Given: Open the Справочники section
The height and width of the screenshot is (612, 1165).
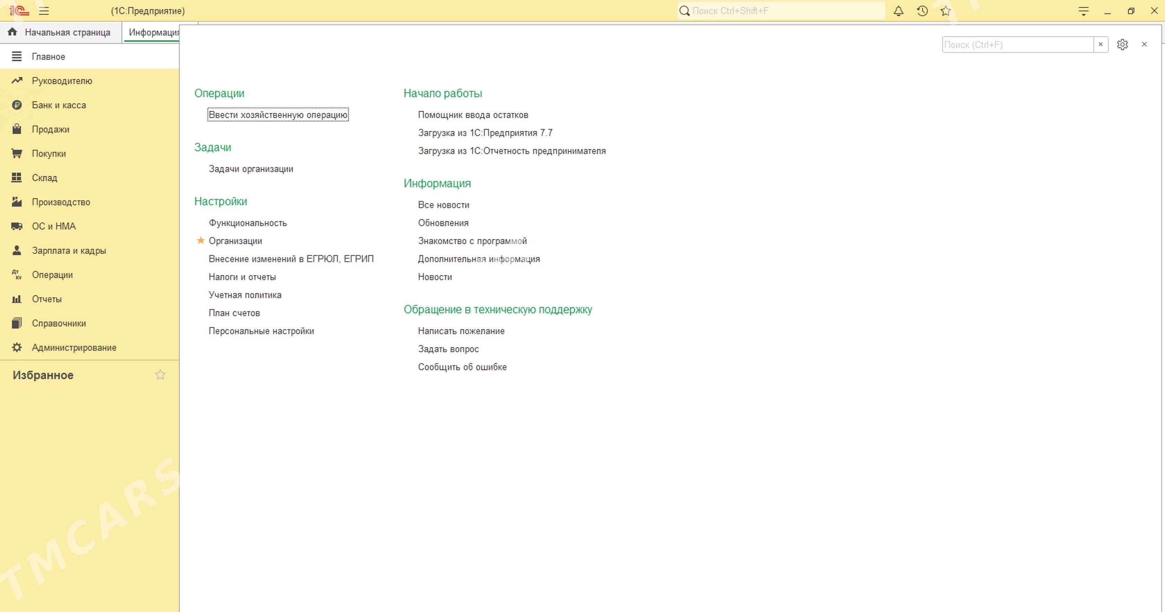Looking at the screenshot, I should click(89, 323).
